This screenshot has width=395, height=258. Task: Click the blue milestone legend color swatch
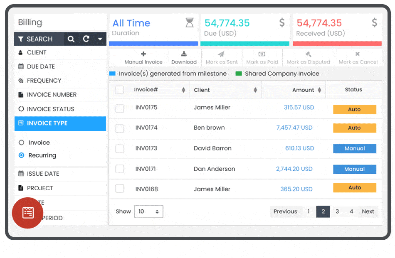tap(112, 74)
